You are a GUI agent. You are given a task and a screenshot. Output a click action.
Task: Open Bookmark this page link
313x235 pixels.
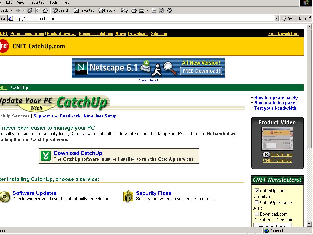pos(275,103)
